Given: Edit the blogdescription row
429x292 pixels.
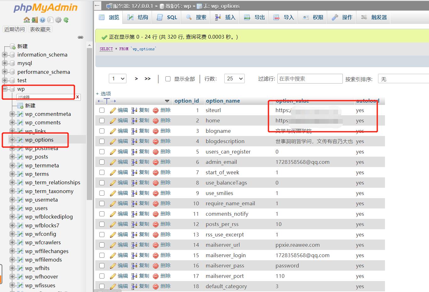Looking at the screenshot, I should 119,141.
